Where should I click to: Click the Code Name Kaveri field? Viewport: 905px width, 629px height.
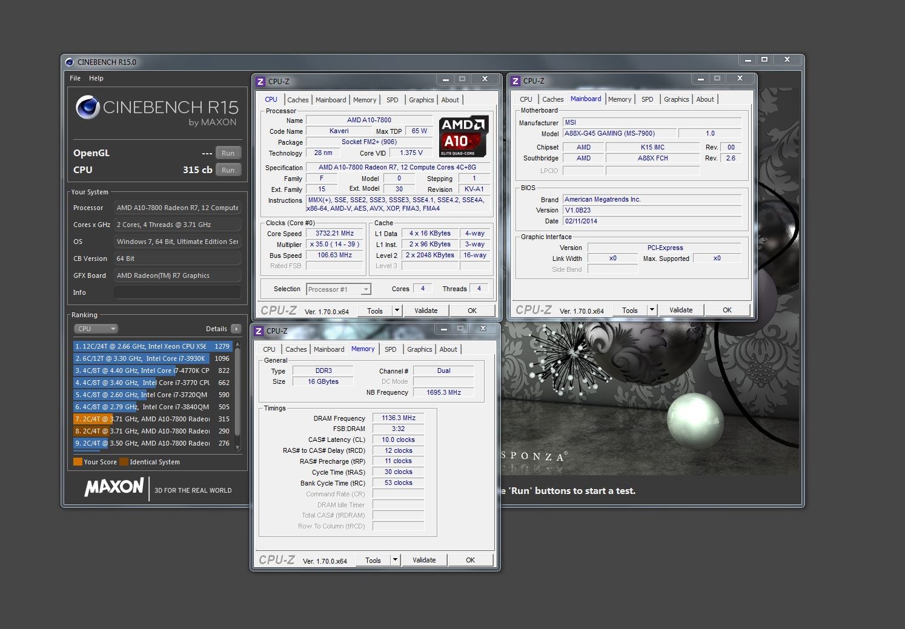click(339, 131)
